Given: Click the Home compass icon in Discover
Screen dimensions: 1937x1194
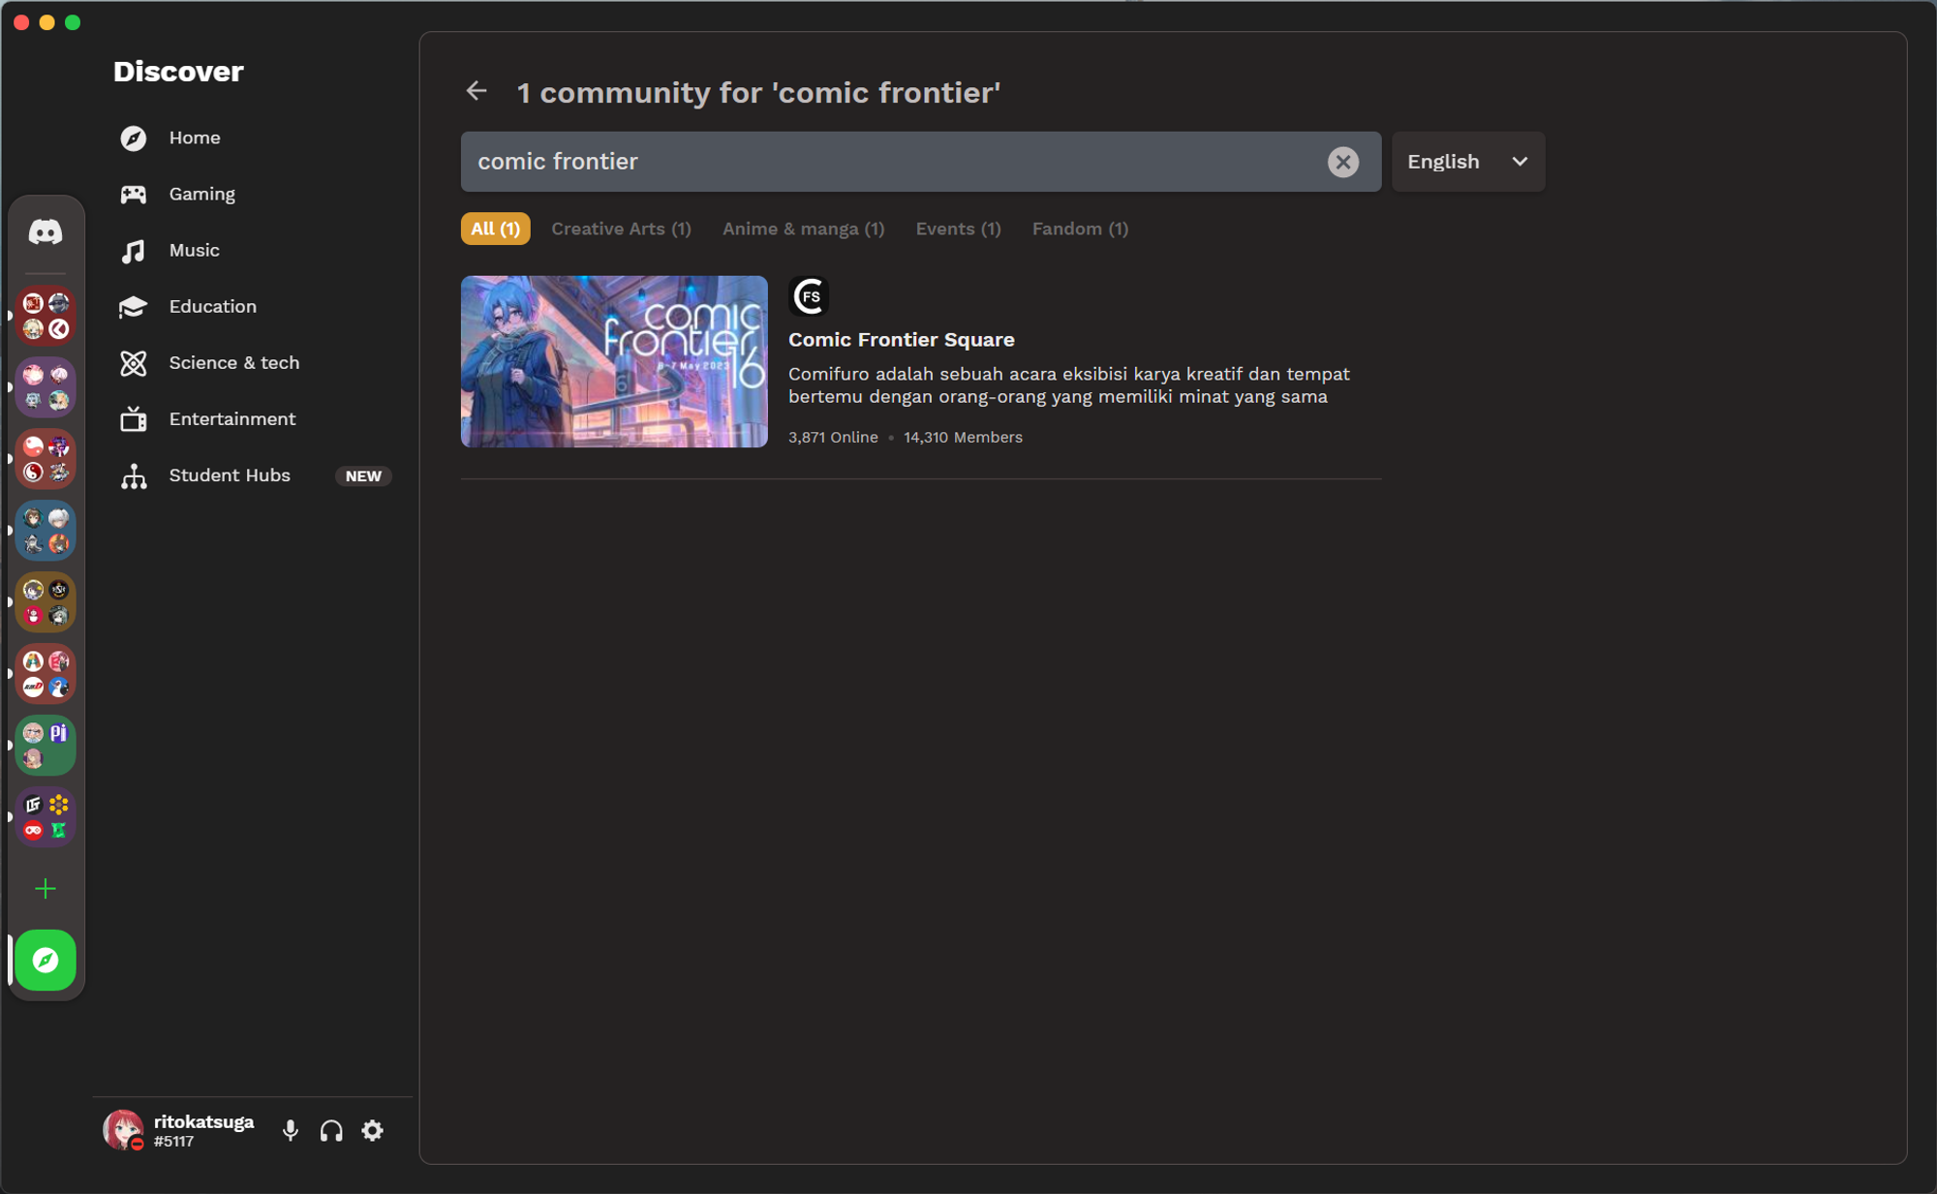Looking at the screenshot, I should (x=134, y=138).
